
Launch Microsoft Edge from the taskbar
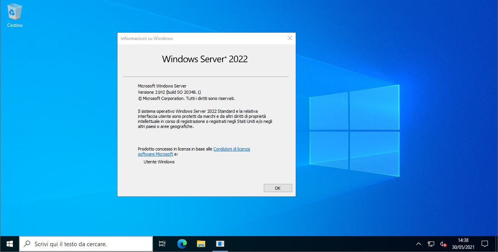182,244
